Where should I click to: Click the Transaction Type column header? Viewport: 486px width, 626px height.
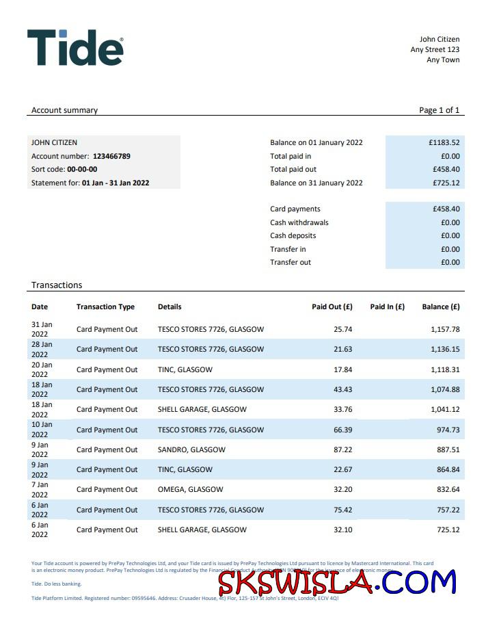click(x=105, y=307)
